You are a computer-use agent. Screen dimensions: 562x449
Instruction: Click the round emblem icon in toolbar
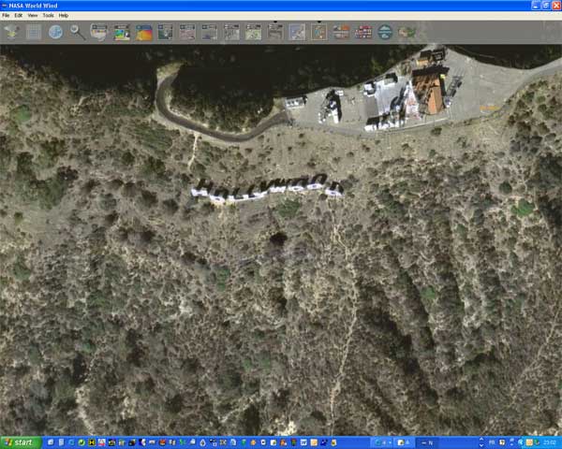(x=385, y=33)
